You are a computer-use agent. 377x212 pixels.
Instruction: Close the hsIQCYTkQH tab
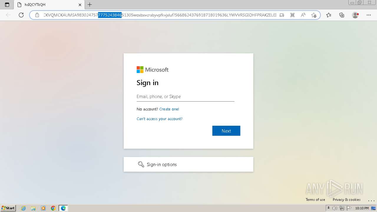tap(80, 5)
